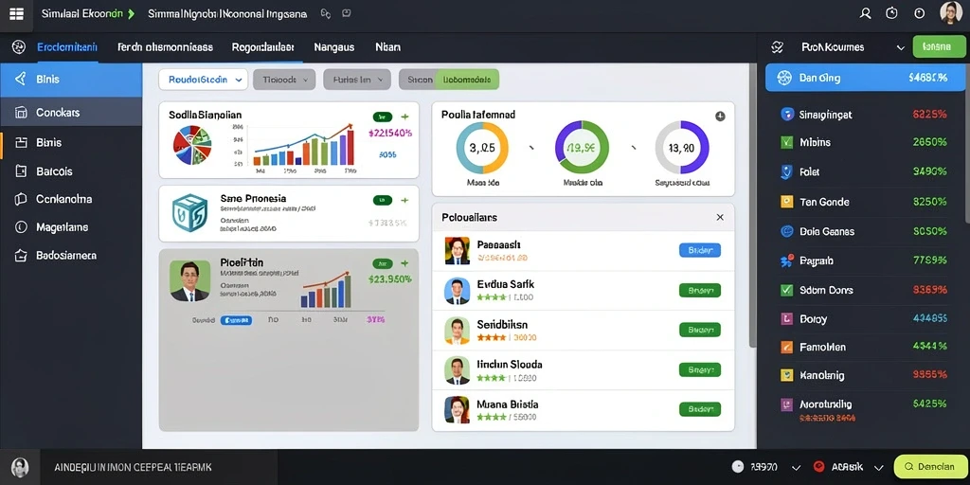This screenshot has height=485, width=970.
Task: Open the grid menu icon at top-left
Action: [x=16, y=13]
